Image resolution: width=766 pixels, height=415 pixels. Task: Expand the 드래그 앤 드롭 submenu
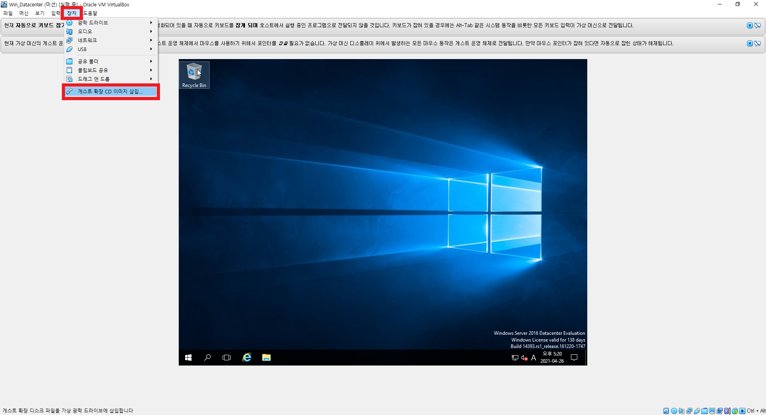point(111,79)
